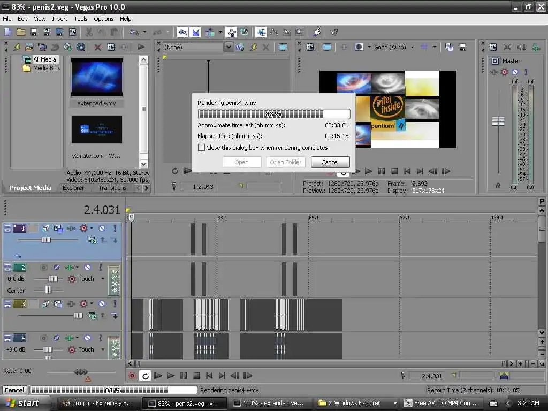The image size is (548, 411).
Task: Open overlays grid dropdown arrow in preview
Action: tap(435, 47)
